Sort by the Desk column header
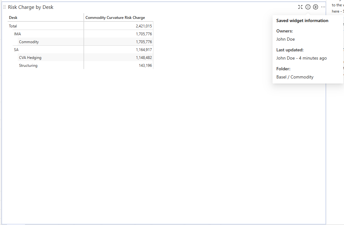This screenshot has width=344, height=225. pos(13,18)
